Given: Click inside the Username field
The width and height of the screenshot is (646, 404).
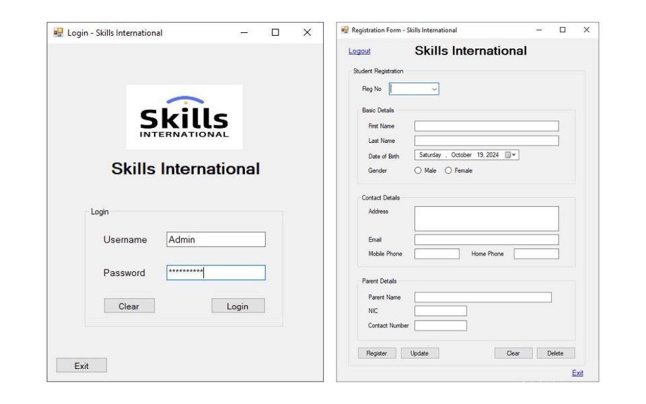Looking at the screenshot, I should 216,239.
